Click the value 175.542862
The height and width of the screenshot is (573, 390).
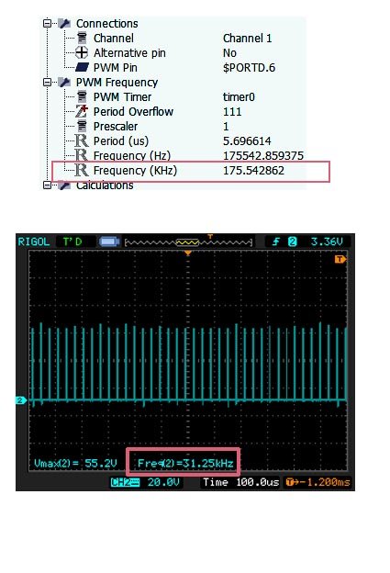(x=253, y=170)
